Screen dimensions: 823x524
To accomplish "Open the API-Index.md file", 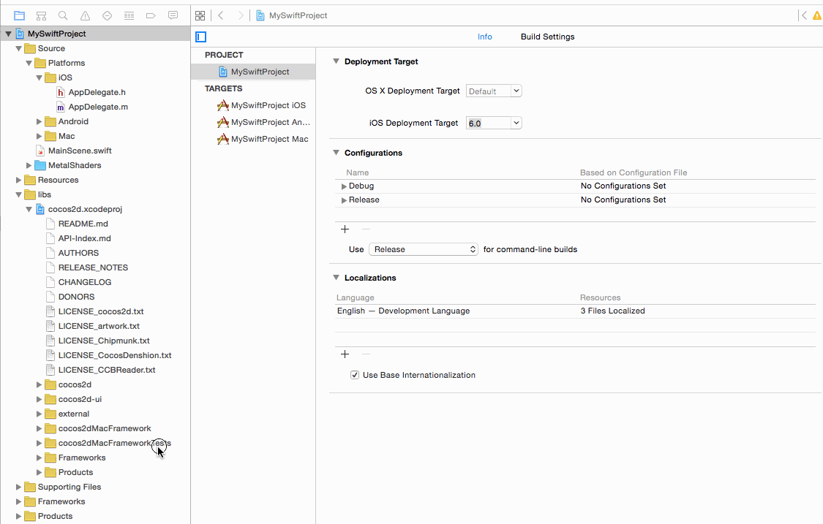I will tap(85, 239).
